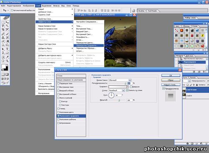Click the foreground color swatch
209x153 pixels.
click(3, 66)
